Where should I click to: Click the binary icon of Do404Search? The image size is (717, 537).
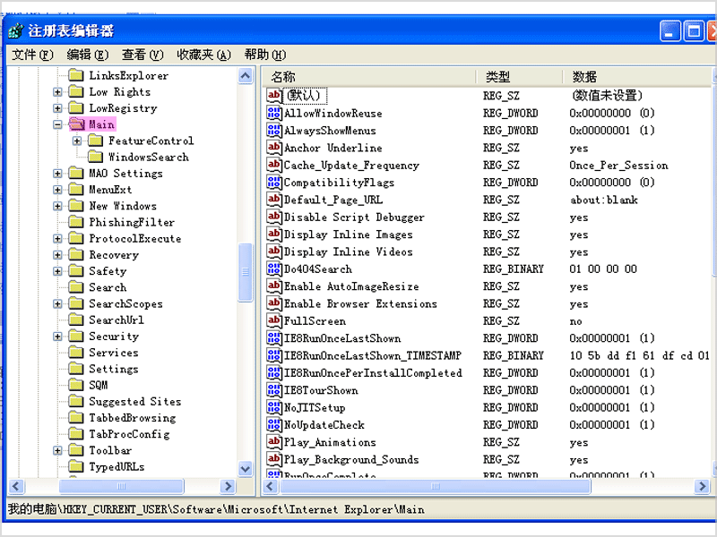(x=274, y=269)
